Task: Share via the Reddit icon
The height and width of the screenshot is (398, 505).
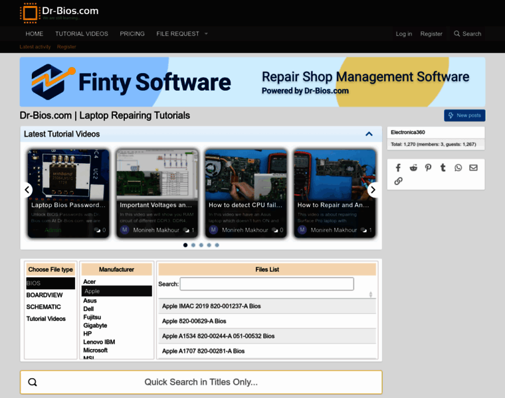Action: (413, 168)
